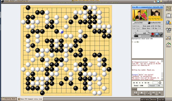Screen dimensions: 172x101
Task: Click the blue magnifier icon in title bar
Action: point(158,1)
